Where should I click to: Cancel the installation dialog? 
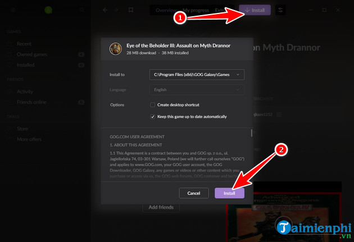[194, 193]
